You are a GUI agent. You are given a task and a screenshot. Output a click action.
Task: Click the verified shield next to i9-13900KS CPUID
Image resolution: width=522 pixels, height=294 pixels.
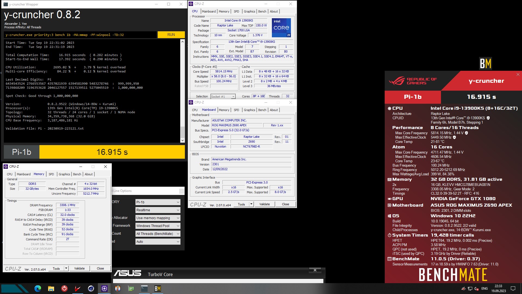tap(488, 118)
